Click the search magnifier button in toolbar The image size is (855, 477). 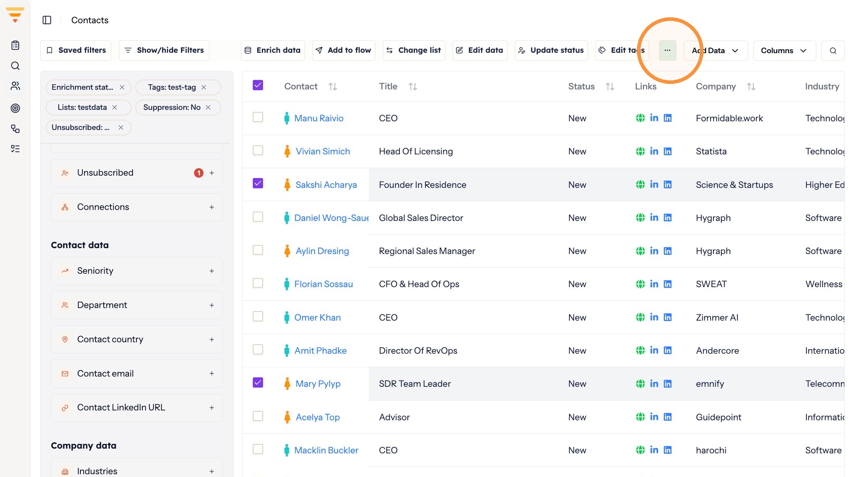pyautogui.click(x=833, y=50)
